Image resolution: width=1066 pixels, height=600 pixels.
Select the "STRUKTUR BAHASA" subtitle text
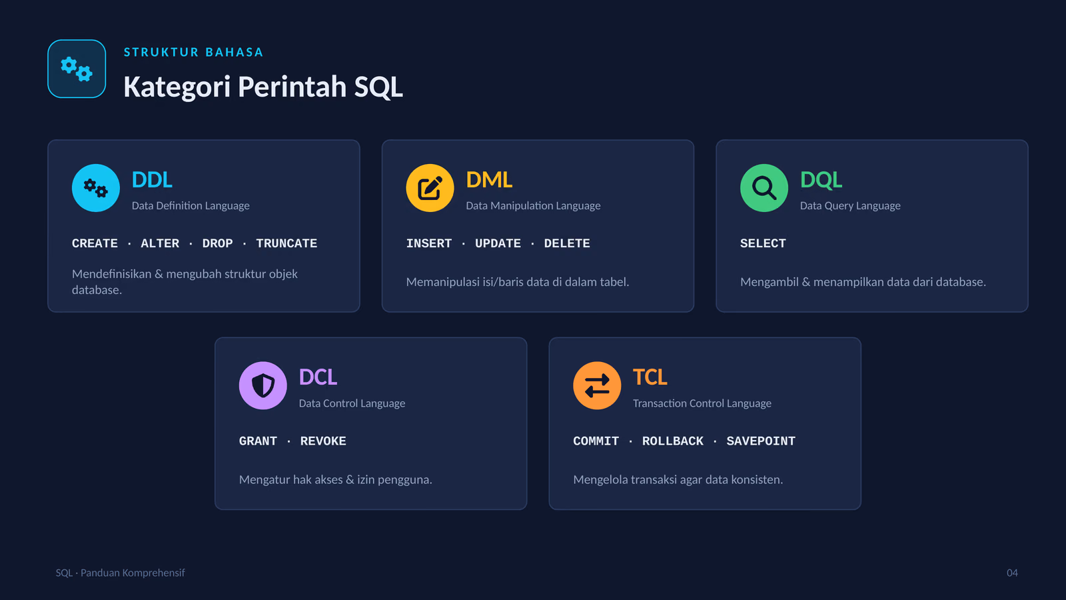click(193, 52)
